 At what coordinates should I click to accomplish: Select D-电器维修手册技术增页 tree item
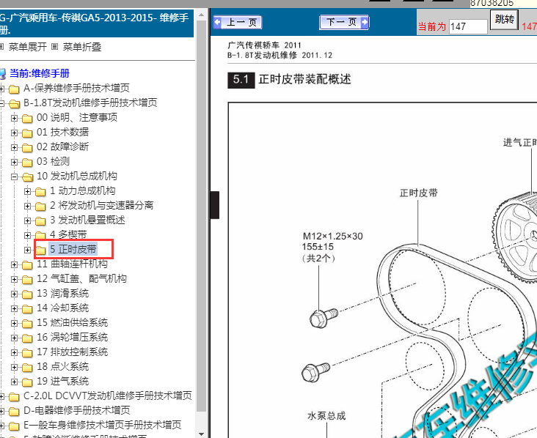tap(77, 410)
